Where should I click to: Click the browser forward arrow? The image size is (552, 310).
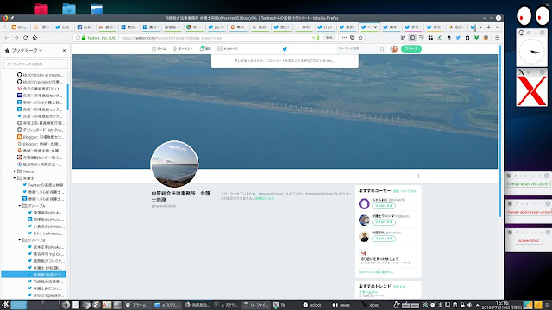tap(16, 38)
